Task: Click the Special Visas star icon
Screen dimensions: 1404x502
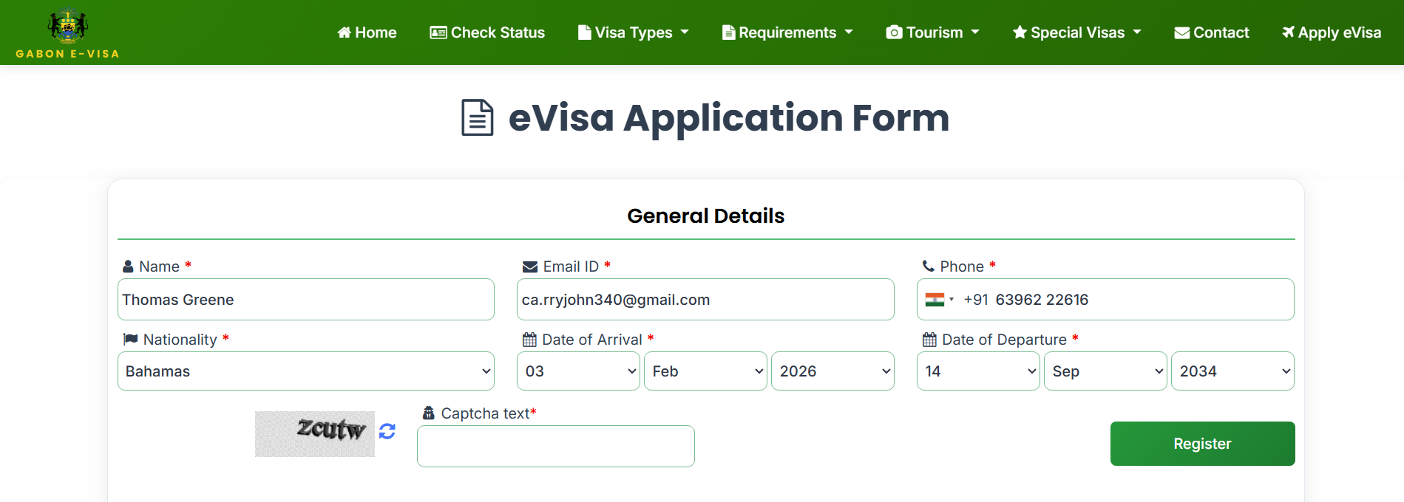Action: [x=1020, y=32]
